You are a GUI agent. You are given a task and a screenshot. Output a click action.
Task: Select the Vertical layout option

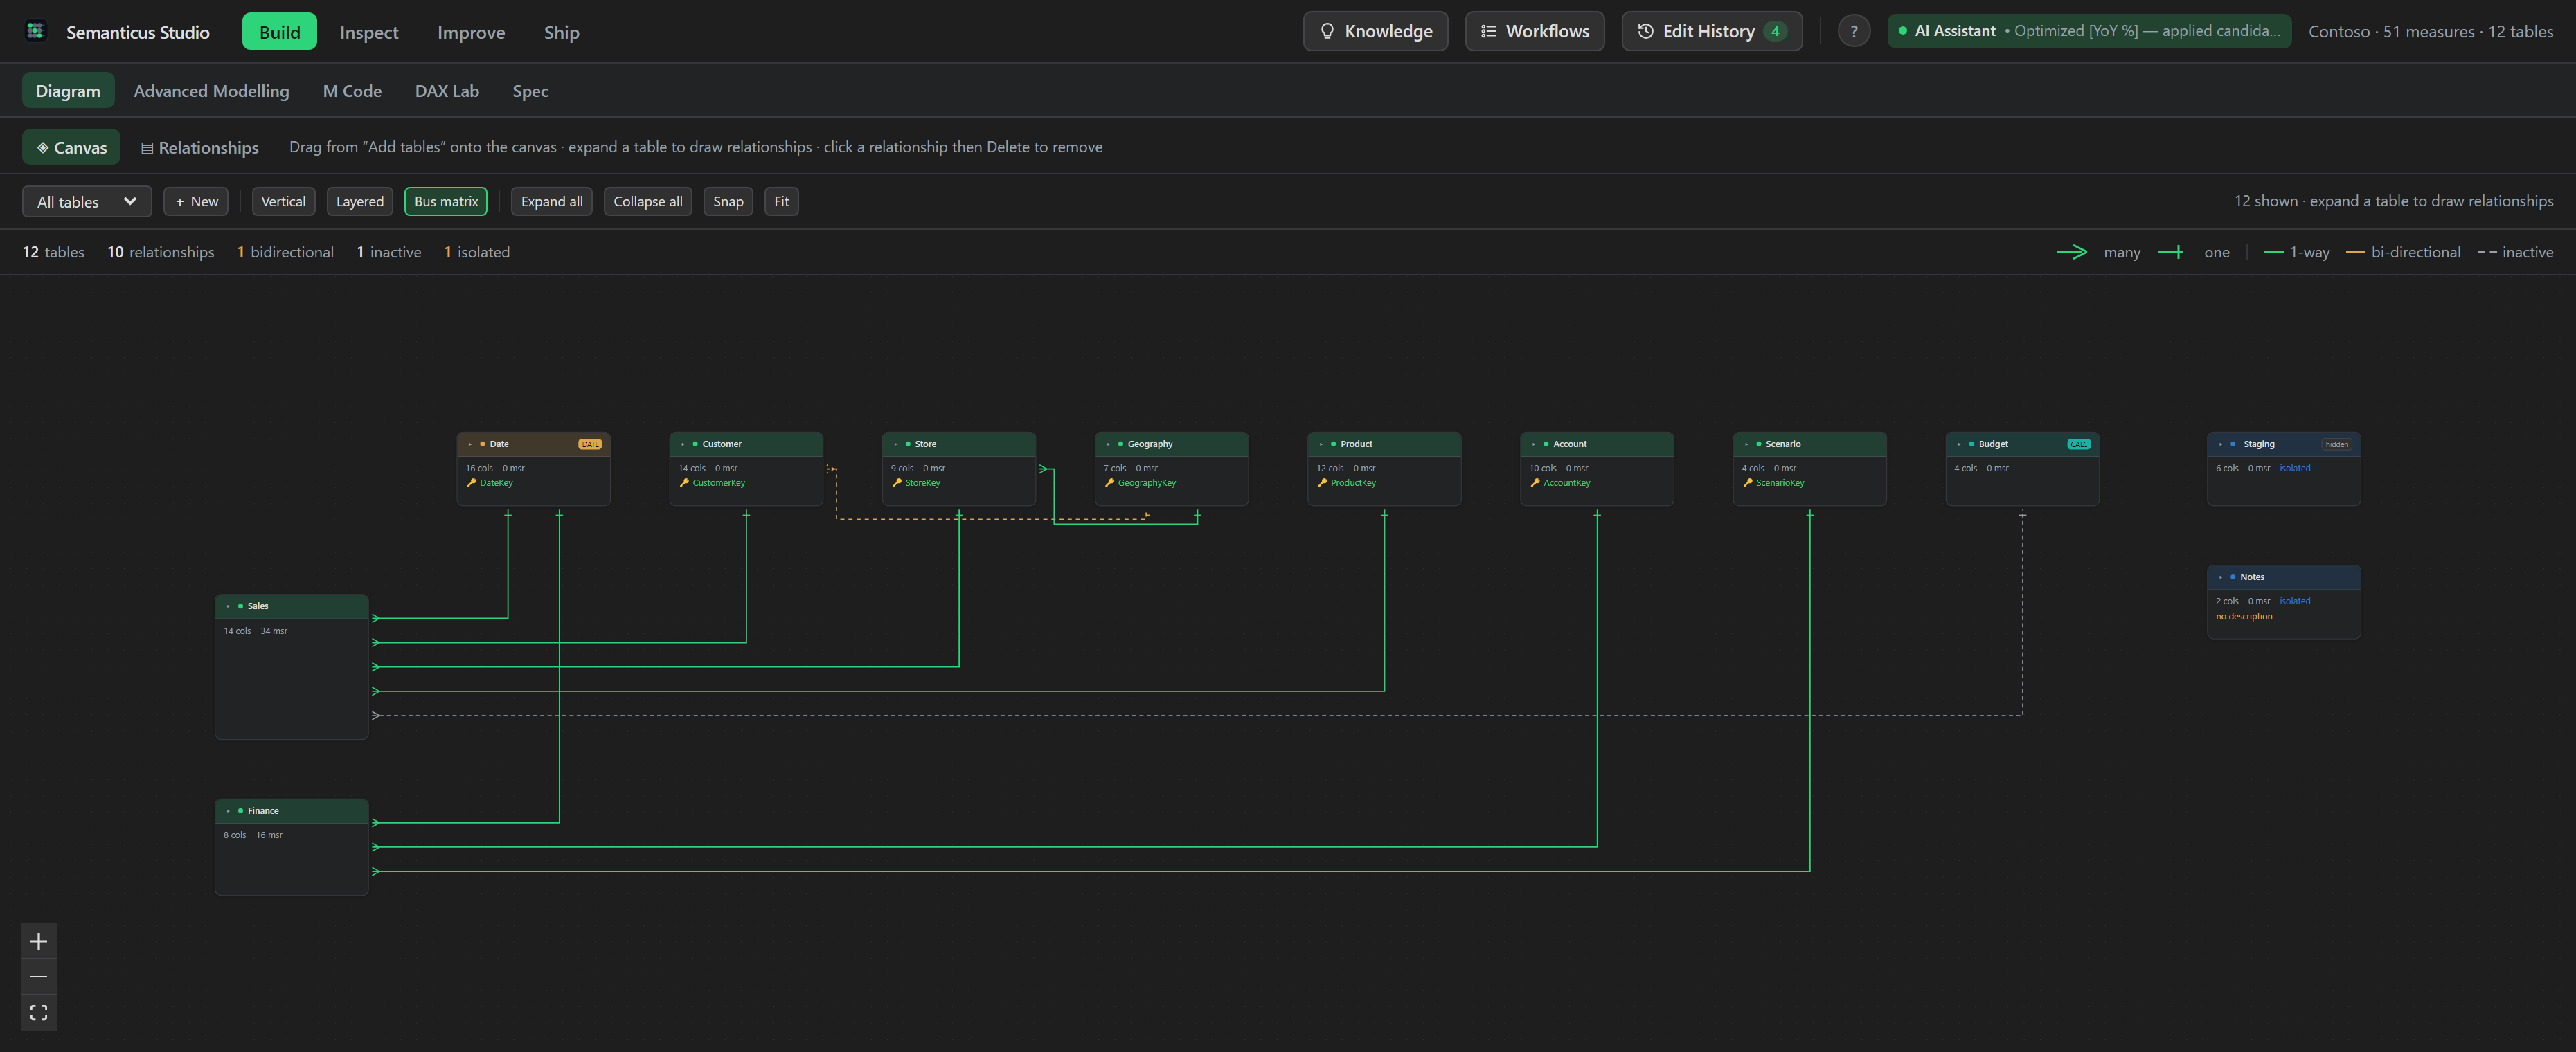click(283, 201)
